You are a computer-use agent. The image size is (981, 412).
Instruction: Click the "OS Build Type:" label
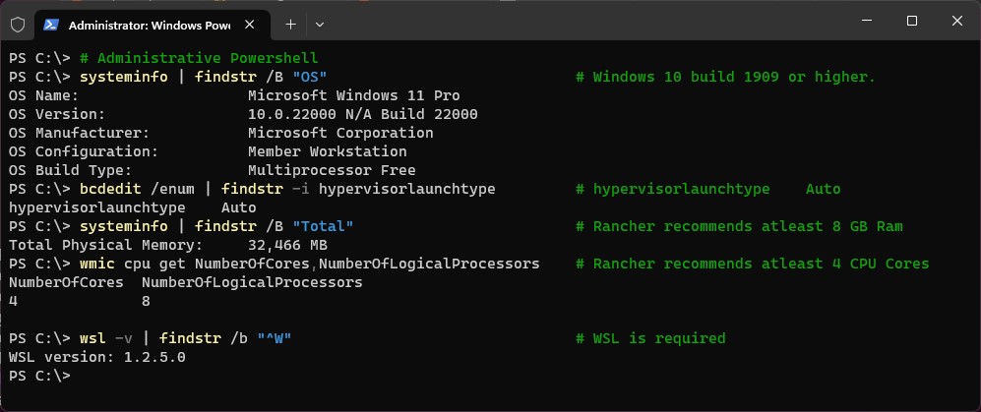[x=70, y=170]
